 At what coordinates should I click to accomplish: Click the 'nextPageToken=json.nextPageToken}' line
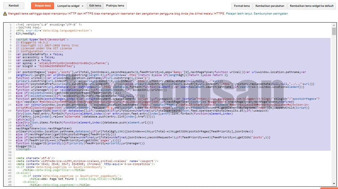click(x=44, y=129)
